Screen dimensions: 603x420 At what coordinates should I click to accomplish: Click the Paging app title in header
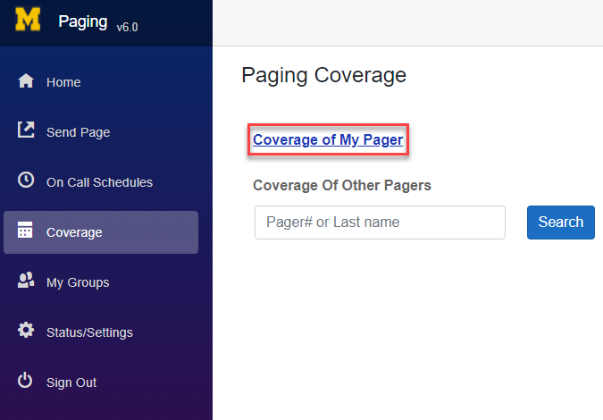coord(83,21)
